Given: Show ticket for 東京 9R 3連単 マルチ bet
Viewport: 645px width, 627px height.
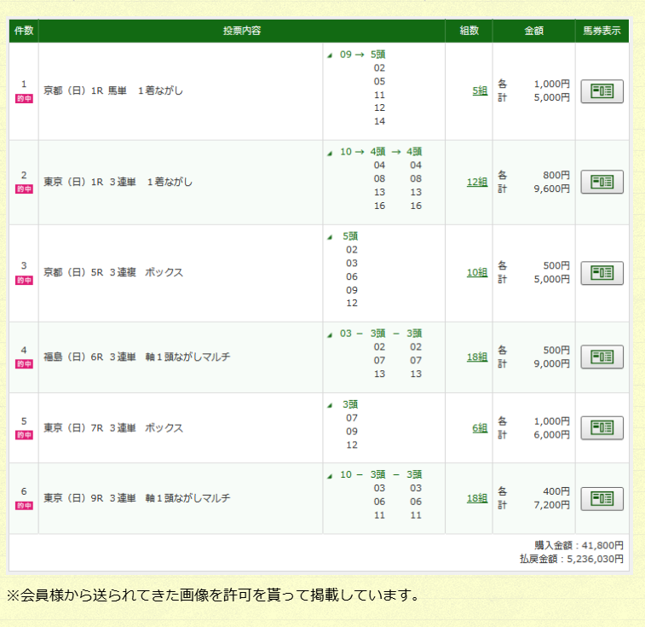Looking at the screenshot, I should [x=602, y=498].
